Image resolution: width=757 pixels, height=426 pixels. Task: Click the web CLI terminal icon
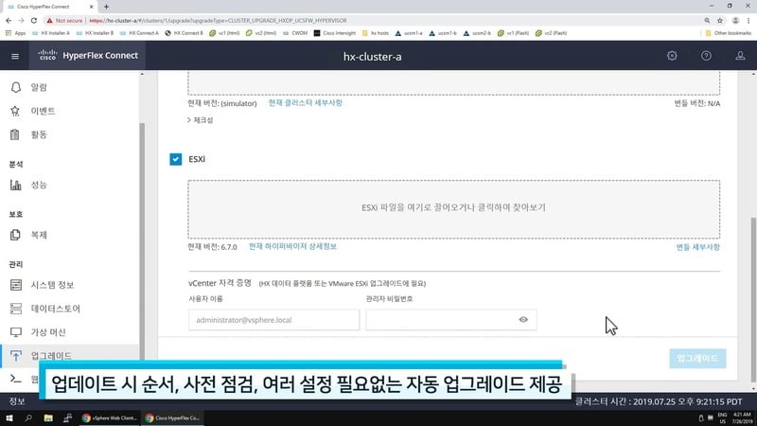[15, 379]
